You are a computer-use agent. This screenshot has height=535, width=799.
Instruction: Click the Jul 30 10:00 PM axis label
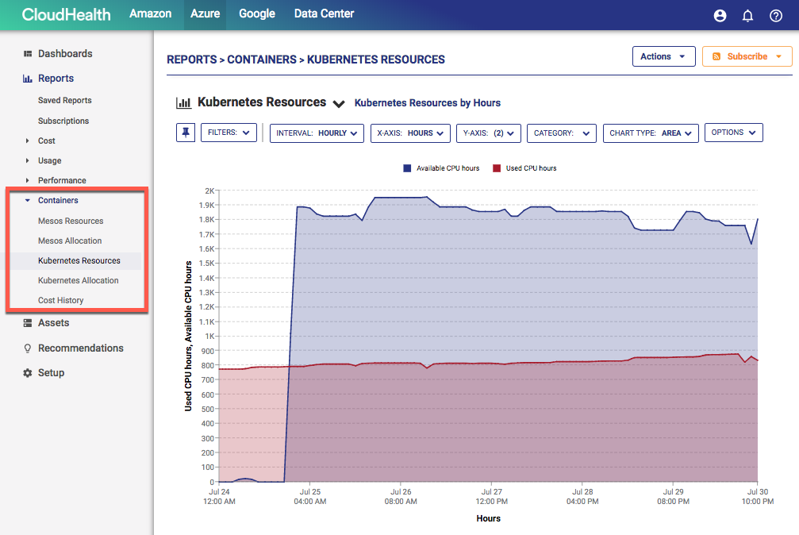(x=758, y=497)
